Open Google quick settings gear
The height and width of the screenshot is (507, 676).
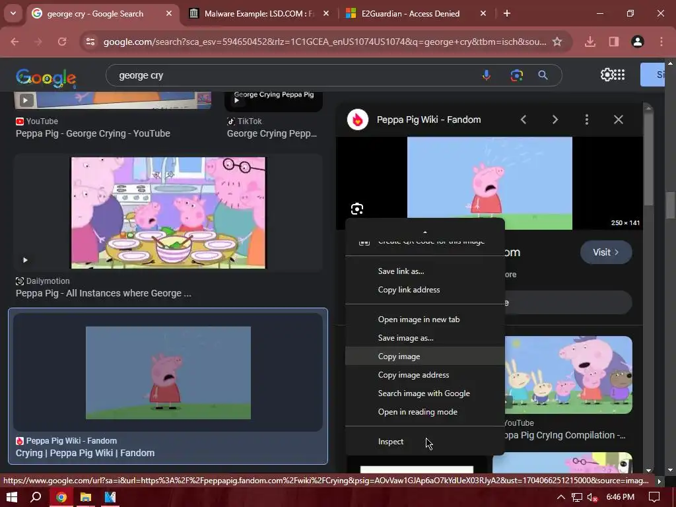pos(607,75)
